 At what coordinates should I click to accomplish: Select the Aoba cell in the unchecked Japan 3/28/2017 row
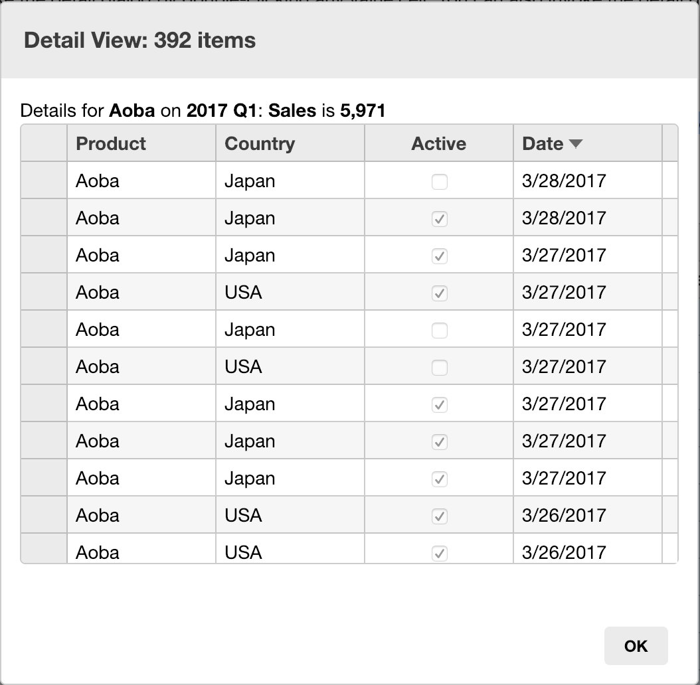141,181
